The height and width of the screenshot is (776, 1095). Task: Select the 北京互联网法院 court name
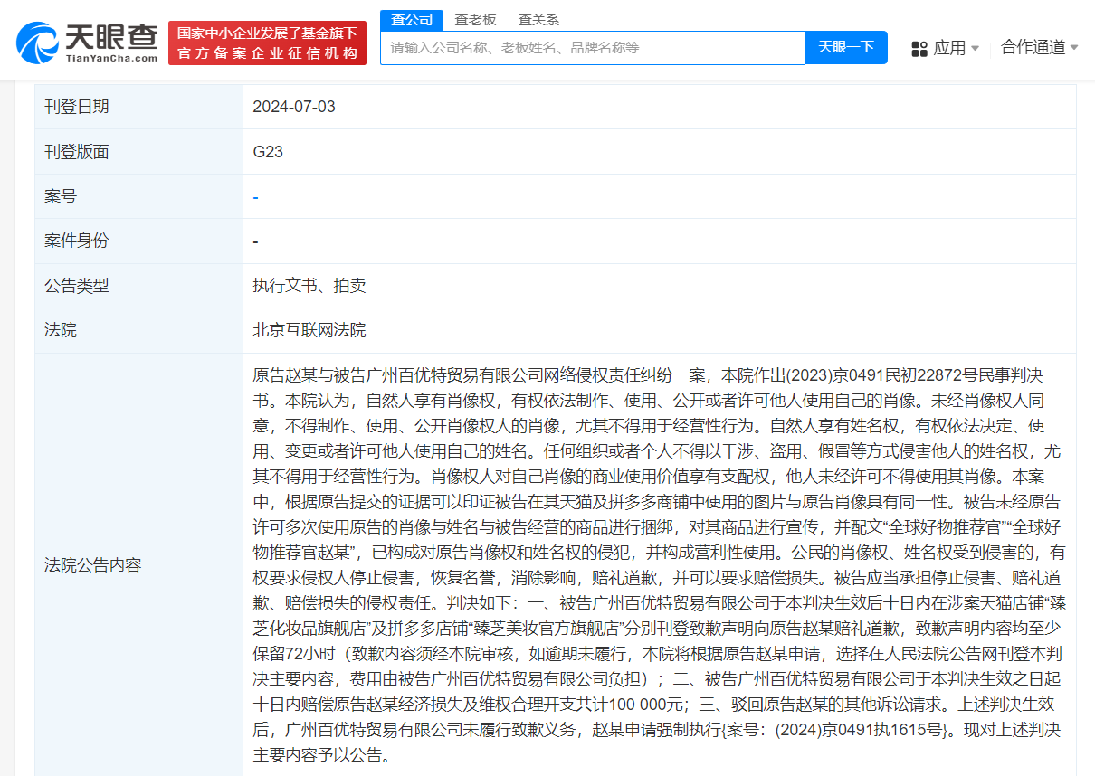(309, 329)
